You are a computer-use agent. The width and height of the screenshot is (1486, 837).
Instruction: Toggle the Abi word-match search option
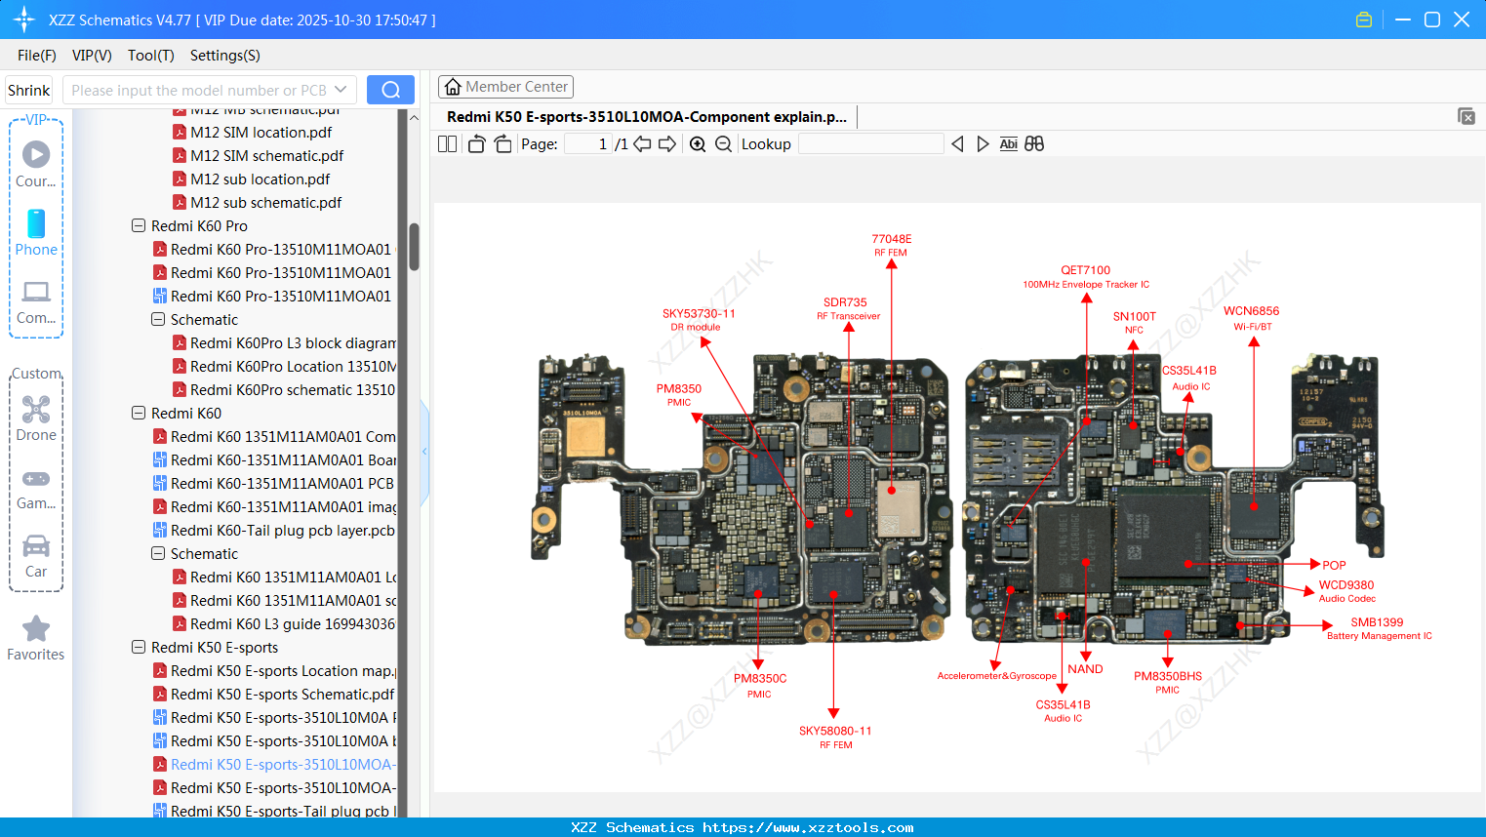point(1008,143)
